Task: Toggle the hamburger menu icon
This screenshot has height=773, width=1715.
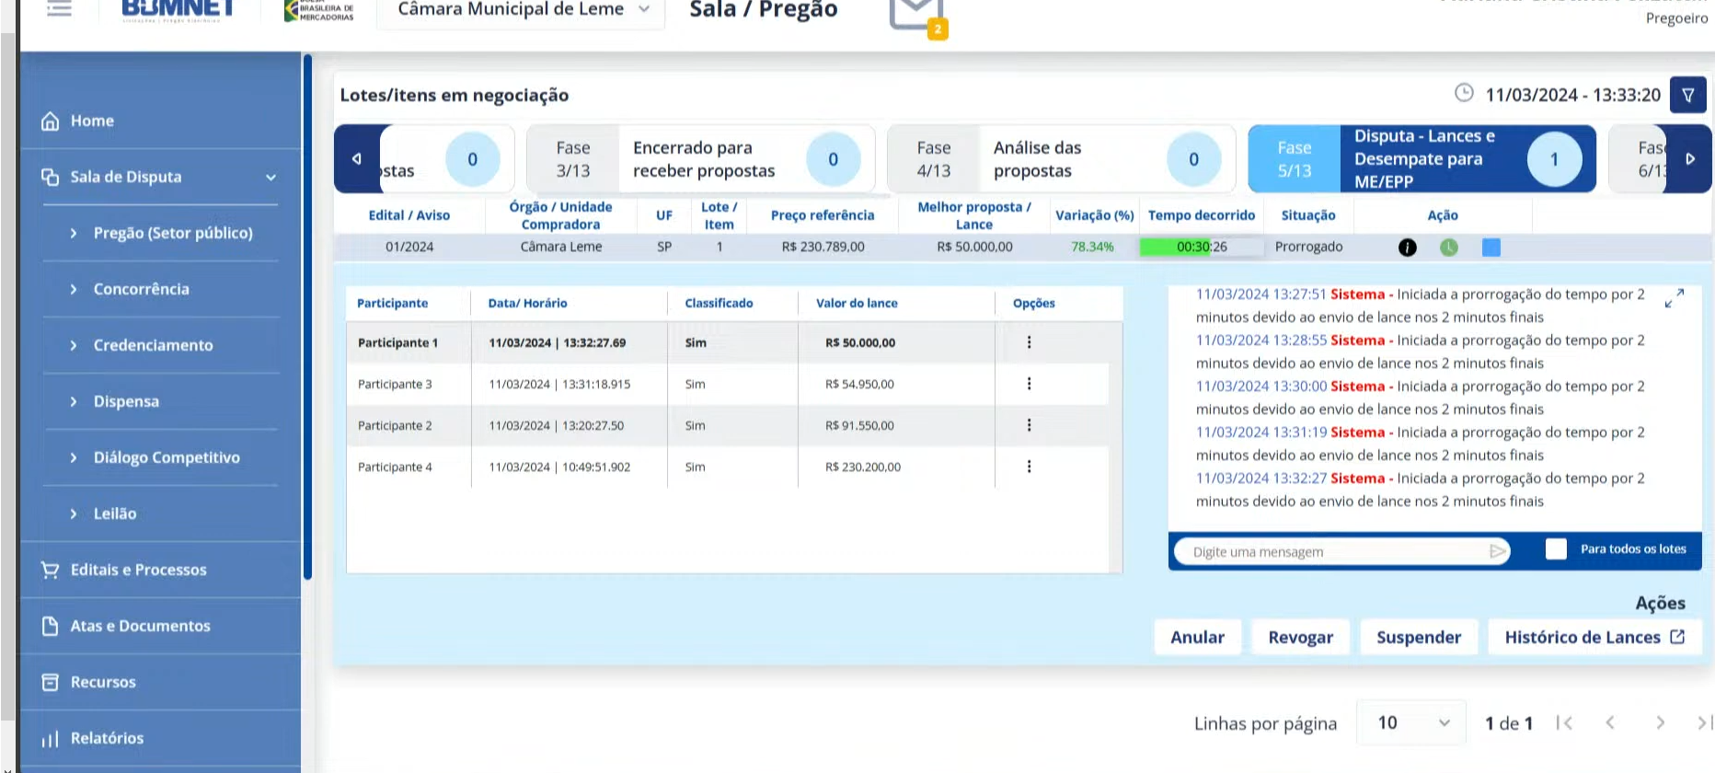Action: 59,9
